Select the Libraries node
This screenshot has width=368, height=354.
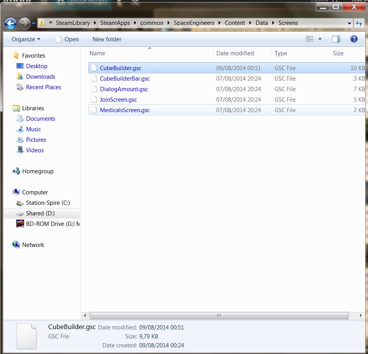tap(28, 108)
